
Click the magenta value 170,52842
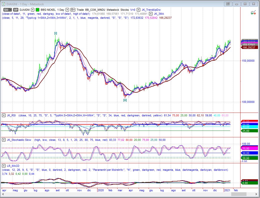(x=151, y=18)
